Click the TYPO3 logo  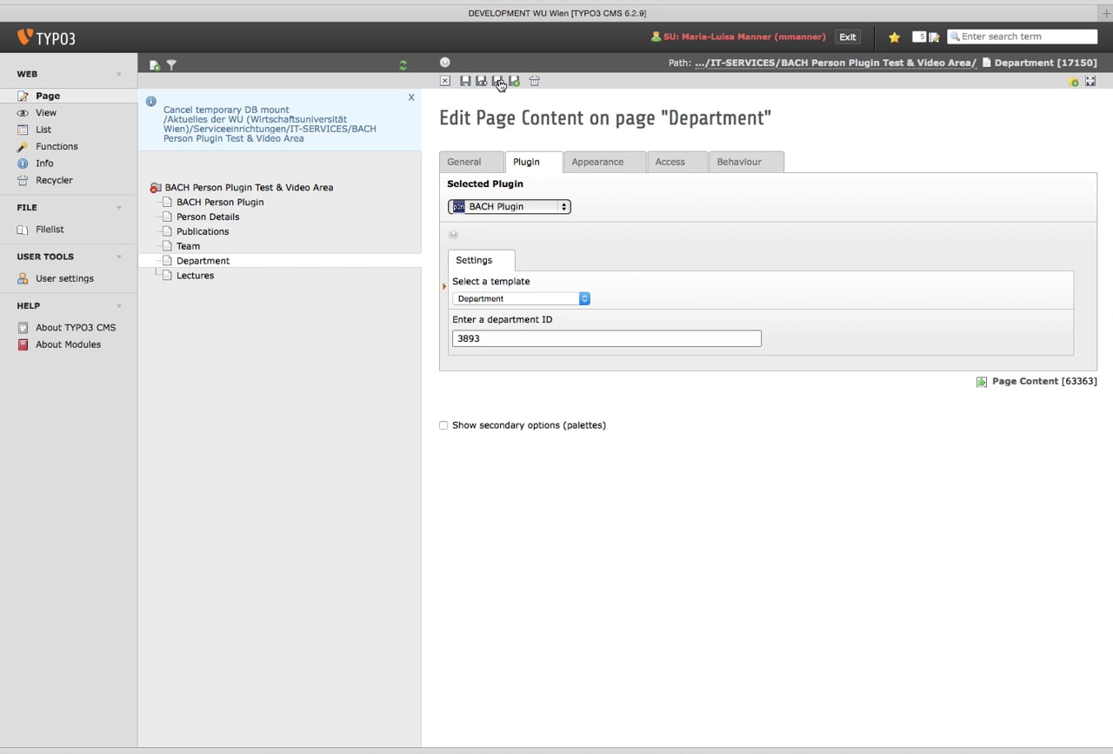click(46, 37)
